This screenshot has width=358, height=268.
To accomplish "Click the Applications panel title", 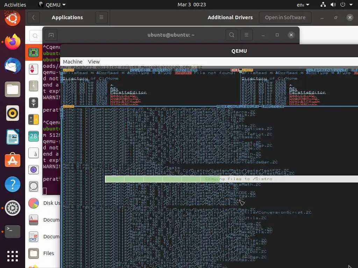I will coord(67,17).
